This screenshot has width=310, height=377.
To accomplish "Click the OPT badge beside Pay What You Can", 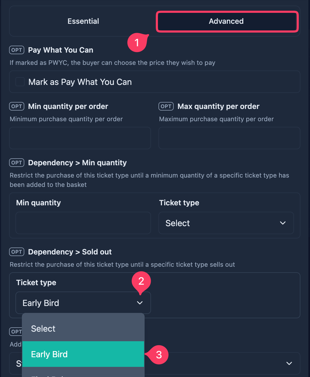I will click(x=17, y=50).
